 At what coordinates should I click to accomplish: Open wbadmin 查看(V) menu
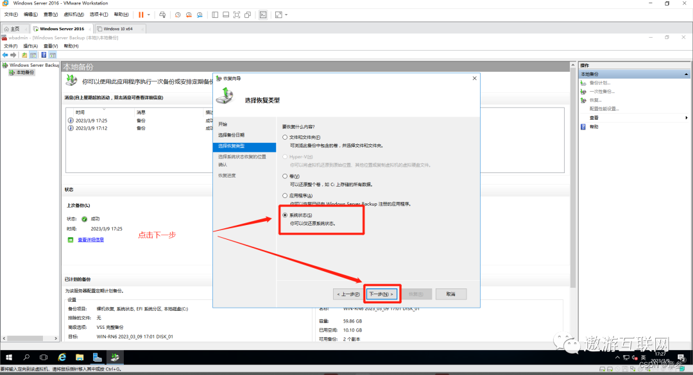(x=51, y=46)
